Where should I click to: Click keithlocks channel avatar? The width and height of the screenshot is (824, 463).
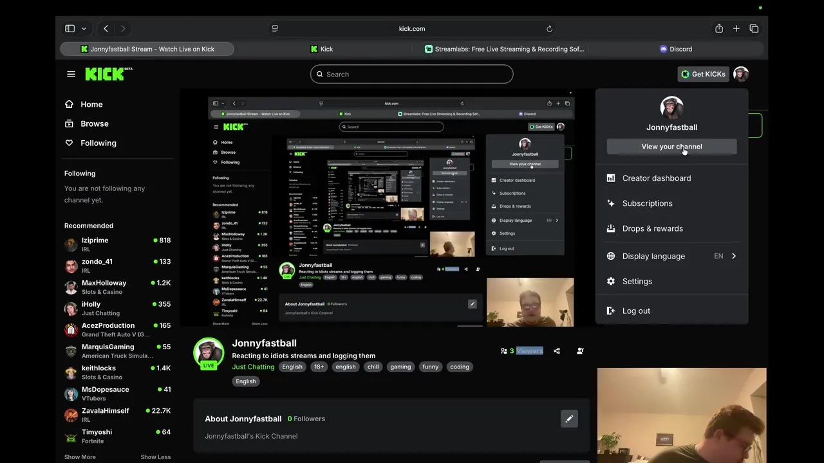click(x=71, y=372)
